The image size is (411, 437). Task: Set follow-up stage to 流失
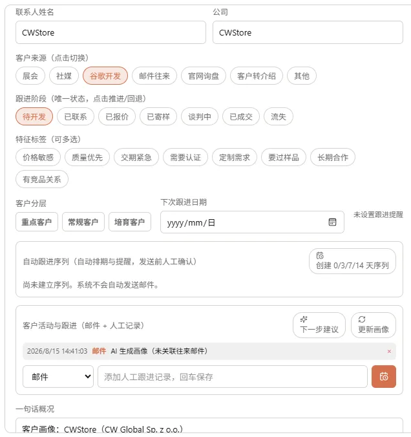279,116
